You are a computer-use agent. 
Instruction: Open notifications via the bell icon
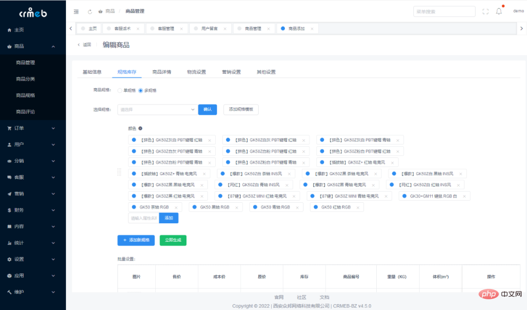tap(499, 11)
